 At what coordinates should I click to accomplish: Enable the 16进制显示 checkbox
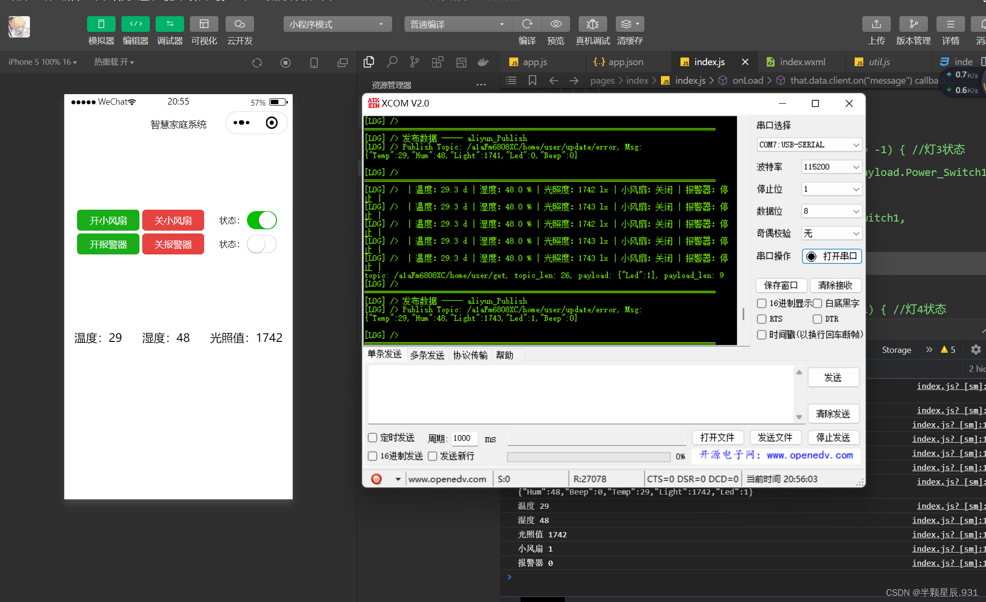point(762,303)
